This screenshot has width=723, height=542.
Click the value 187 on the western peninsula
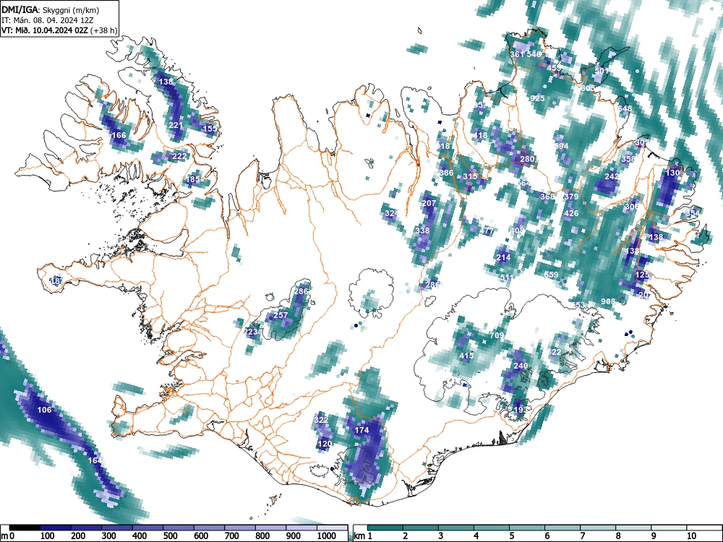click(56, 280)
